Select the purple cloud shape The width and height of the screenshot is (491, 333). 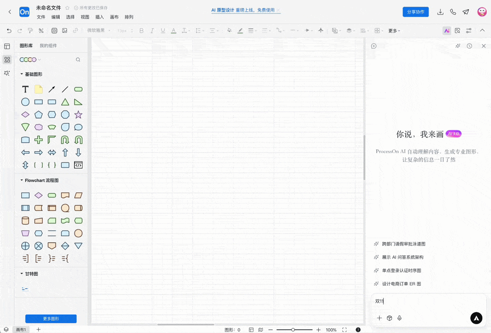click(38, 127)
